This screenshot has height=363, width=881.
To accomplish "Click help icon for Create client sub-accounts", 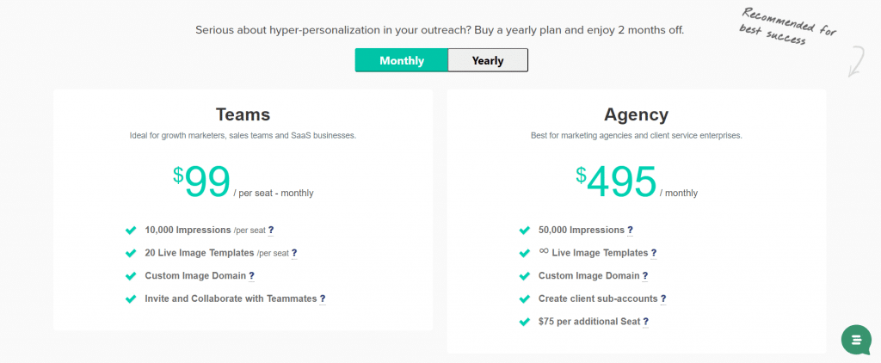I will 663,299.
